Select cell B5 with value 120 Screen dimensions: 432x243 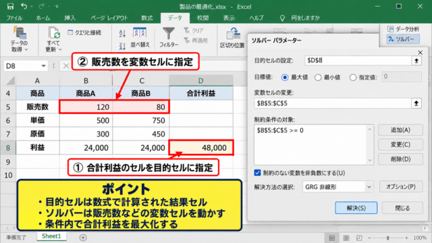[x=86, y=107]
